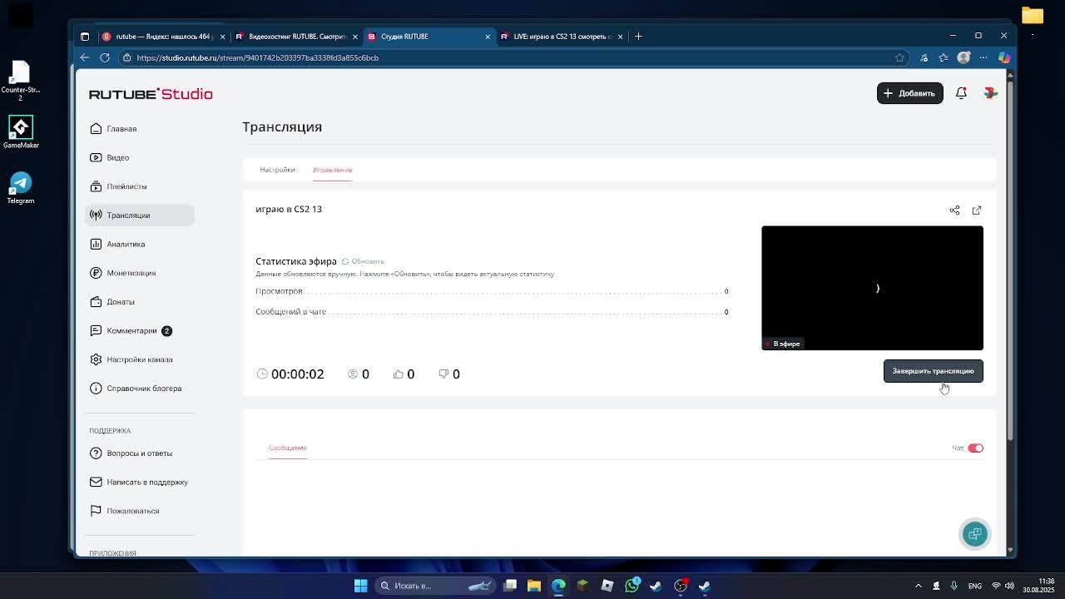Open the notifications bell icon

[961, 93]
